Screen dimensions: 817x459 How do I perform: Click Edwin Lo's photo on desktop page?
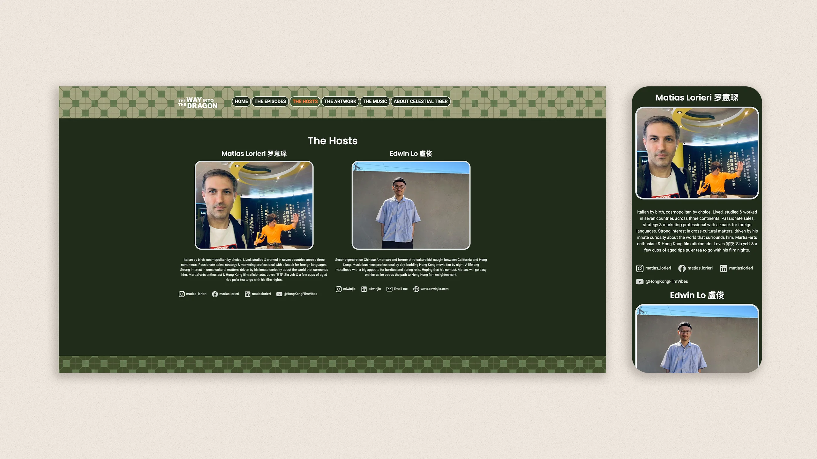coord(411,205)
